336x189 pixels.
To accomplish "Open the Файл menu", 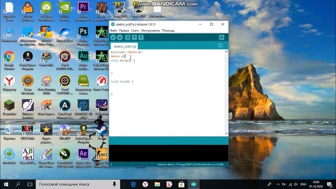I will click(113, 30).
